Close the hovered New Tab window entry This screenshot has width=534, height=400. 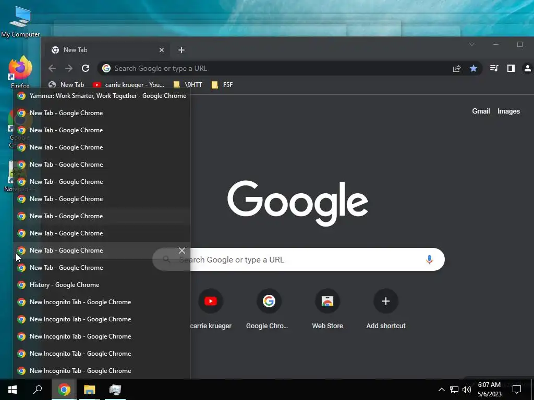coord(182,251)
